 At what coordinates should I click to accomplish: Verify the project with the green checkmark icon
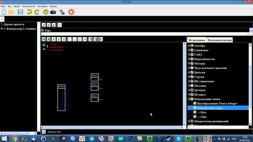click(x=46, y=12)
